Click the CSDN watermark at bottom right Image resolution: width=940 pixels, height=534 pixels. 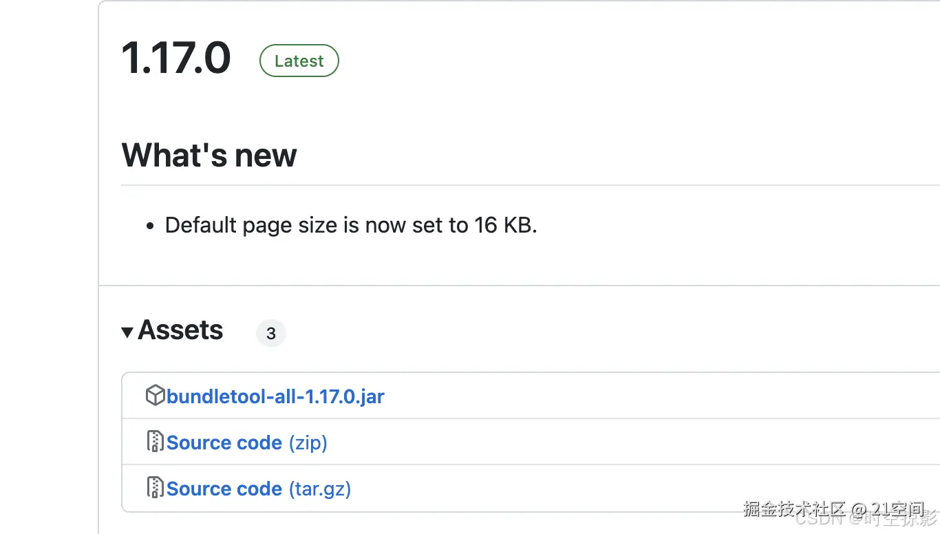pos(817,518)
